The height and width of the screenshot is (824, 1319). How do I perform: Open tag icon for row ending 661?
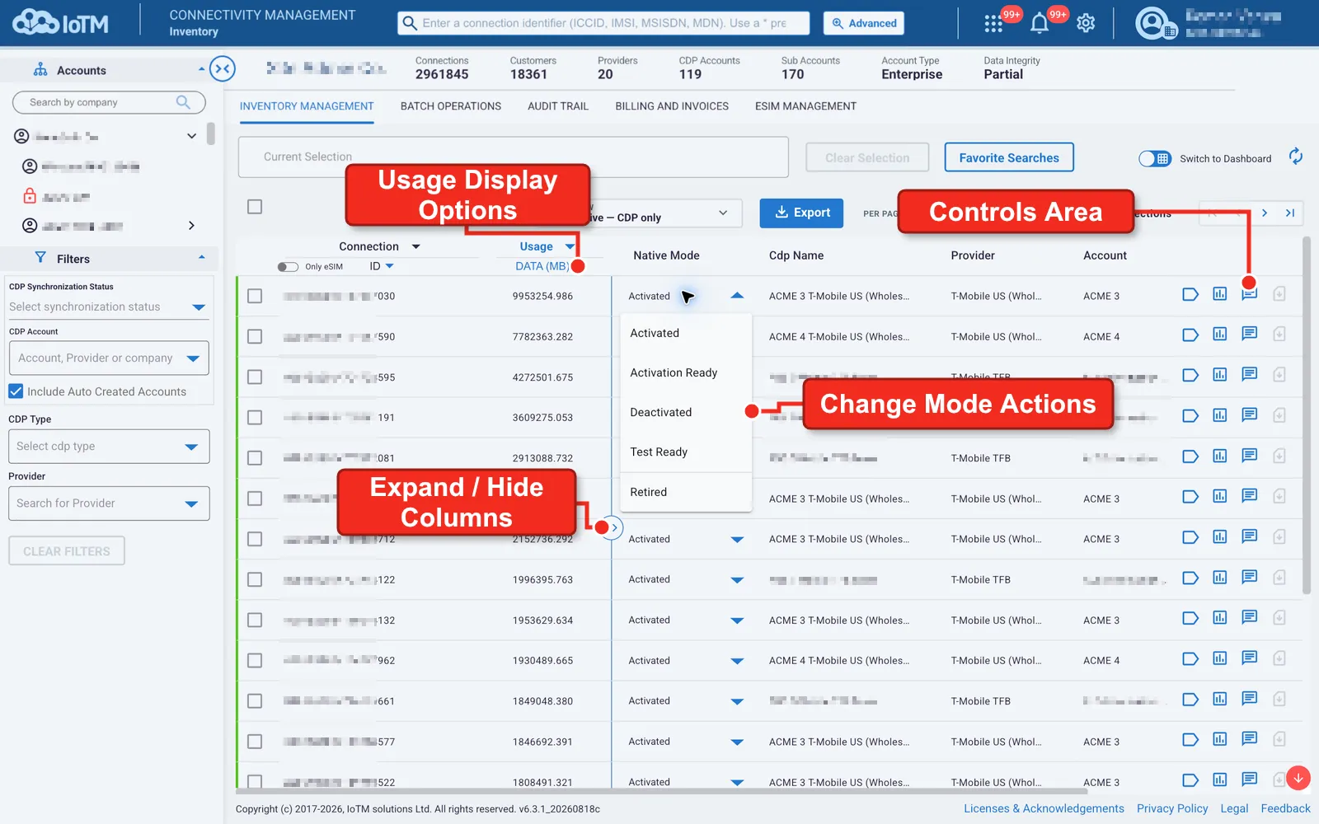coord(1190,700)
